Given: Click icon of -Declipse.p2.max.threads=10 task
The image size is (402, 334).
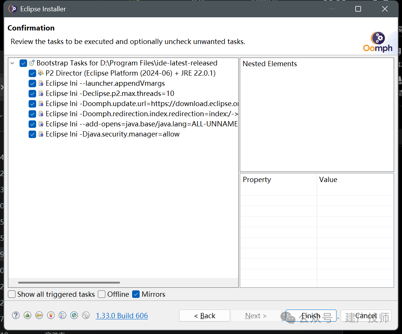Looking at the screenshot, I should click(41, 94).
